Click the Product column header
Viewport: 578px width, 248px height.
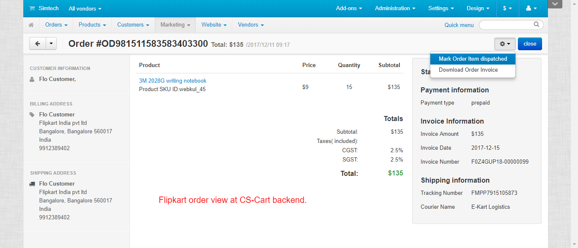[149, 65]
